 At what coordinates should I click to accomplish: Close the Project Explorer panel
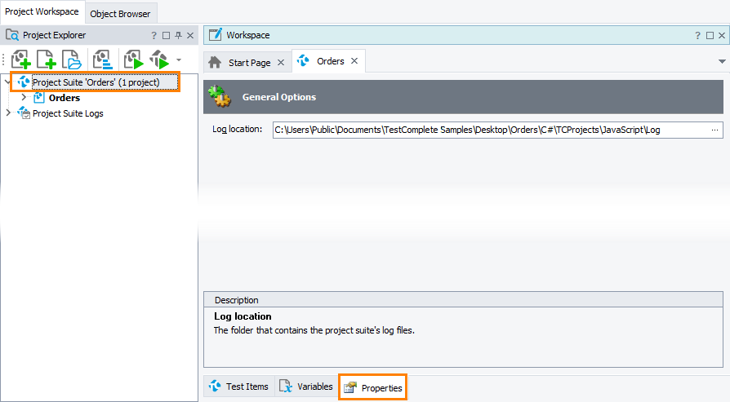pyautogui.click(x=190, y=35)
